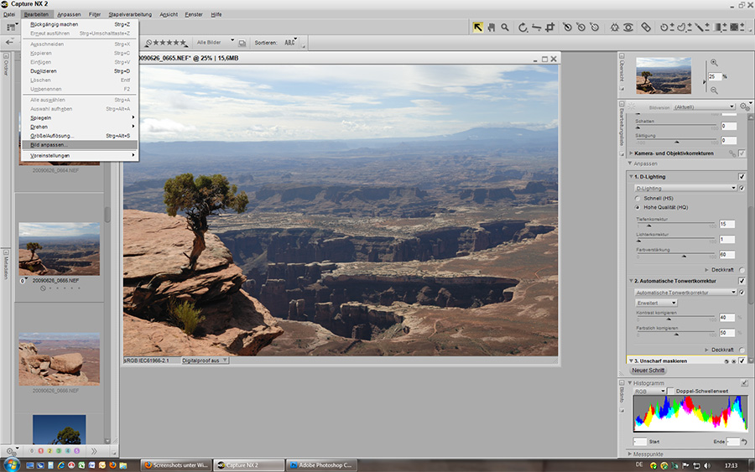
Task: Pick the neutral control point tool
Action: pyautogui.click(x=581, y=28)
